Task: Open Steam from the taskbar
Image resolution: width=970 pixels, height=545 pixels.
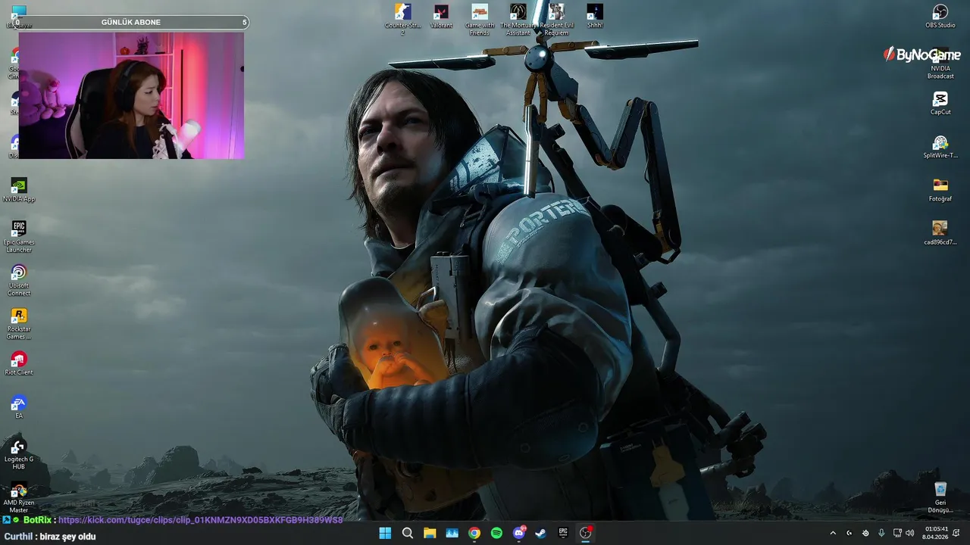Action: coord(541,533)
